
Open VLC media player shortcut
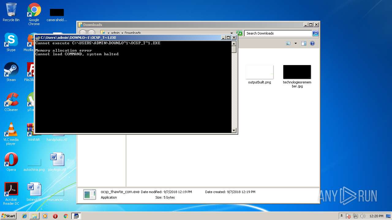[11, 134]
